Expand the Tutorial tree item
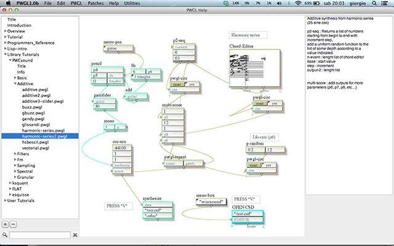The width and height of the screenshot is (394, 246). pos(6,37)
